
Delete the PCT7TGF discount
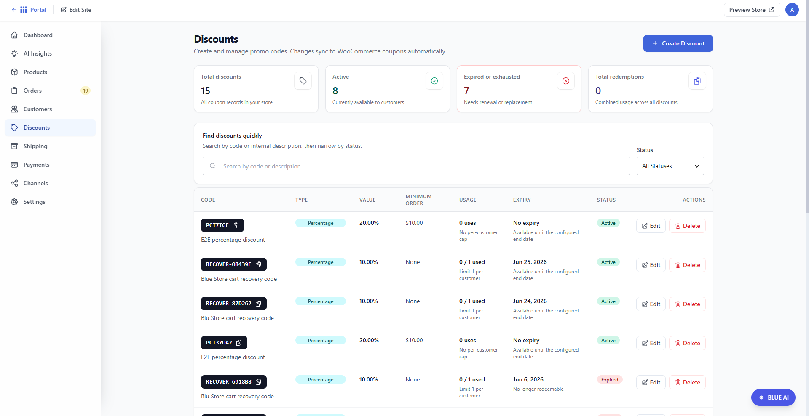coord(687,226)
